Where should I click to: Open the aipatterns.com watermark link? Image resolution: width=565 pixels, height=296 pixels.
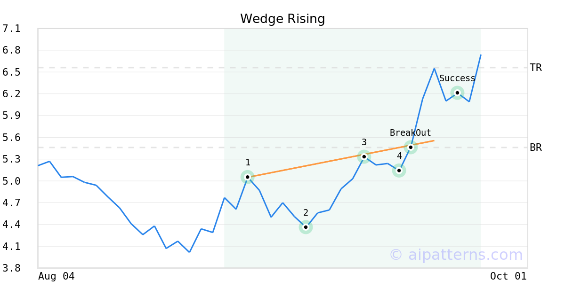456,255
